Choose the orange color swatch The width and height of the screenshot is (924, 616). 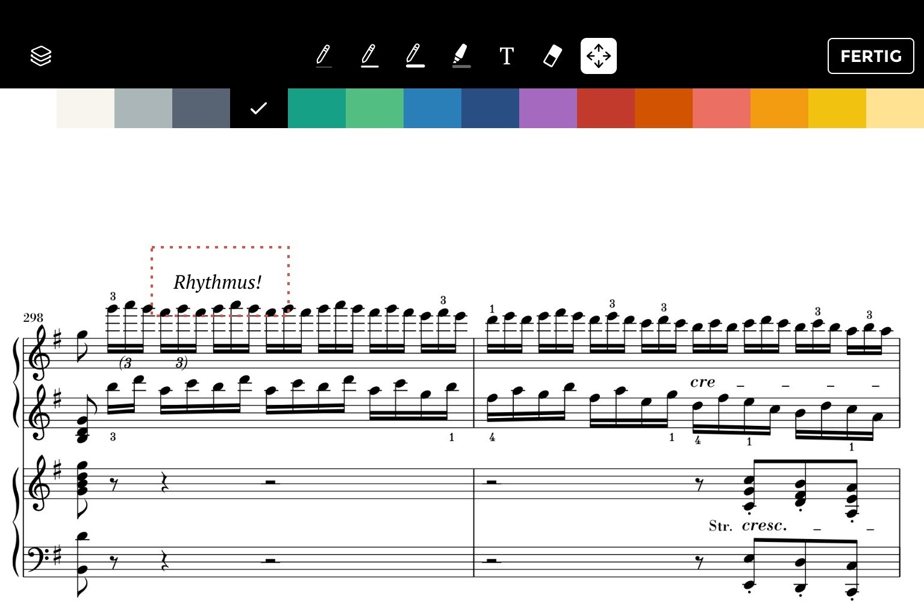779,108
